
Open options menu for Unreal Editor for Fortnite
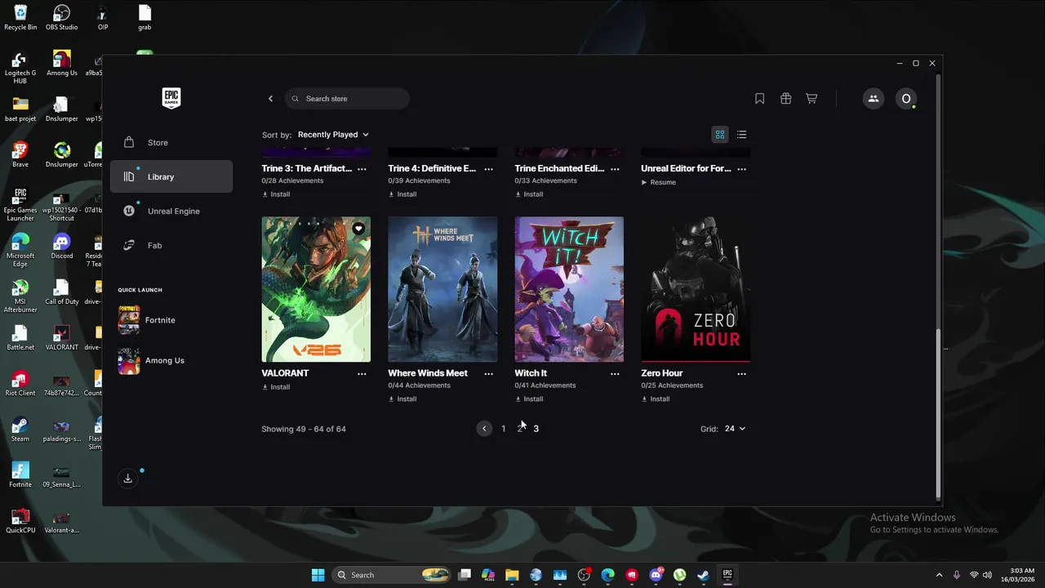click(741, 169)
